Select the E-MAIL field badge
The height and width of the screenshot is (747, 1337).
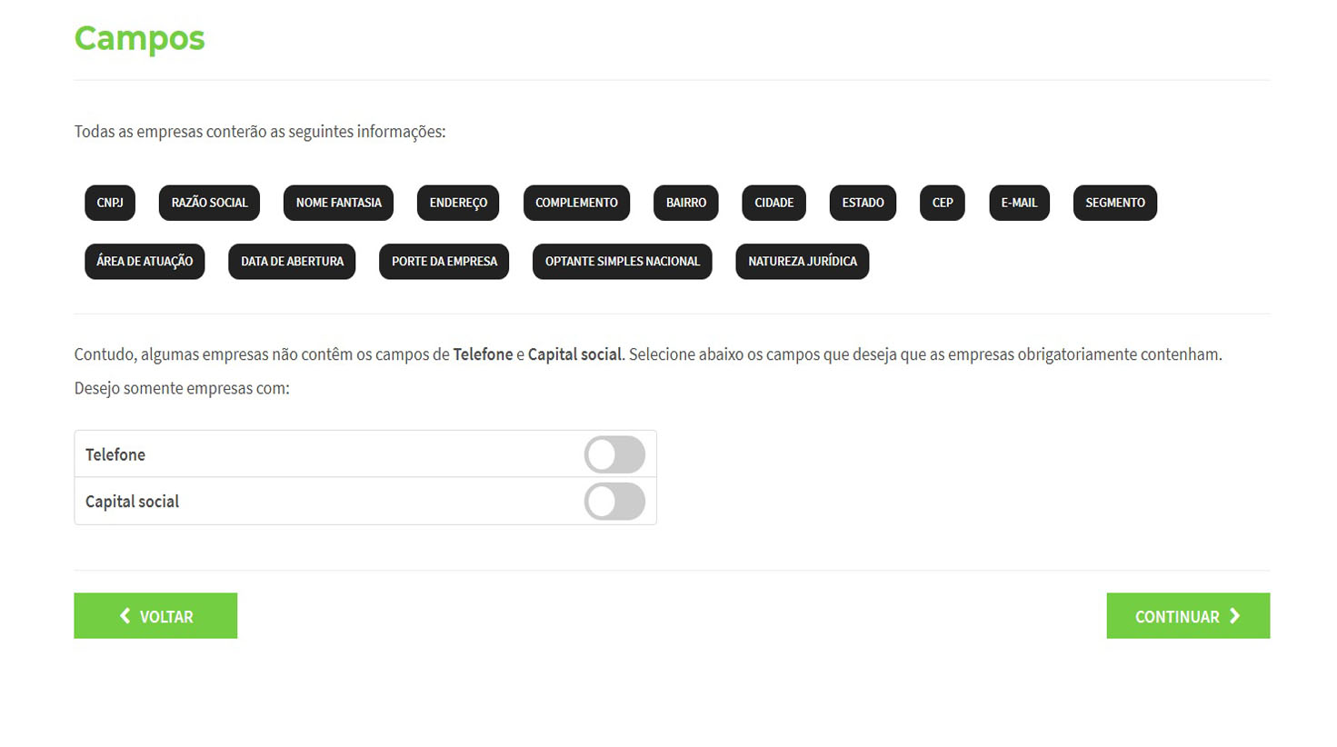[x=1019, y=203]
